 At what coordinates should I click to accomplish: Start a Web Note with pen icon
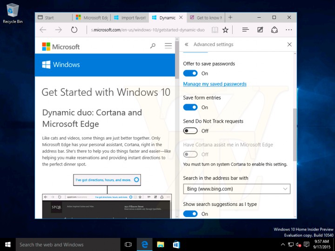(260, 30)
